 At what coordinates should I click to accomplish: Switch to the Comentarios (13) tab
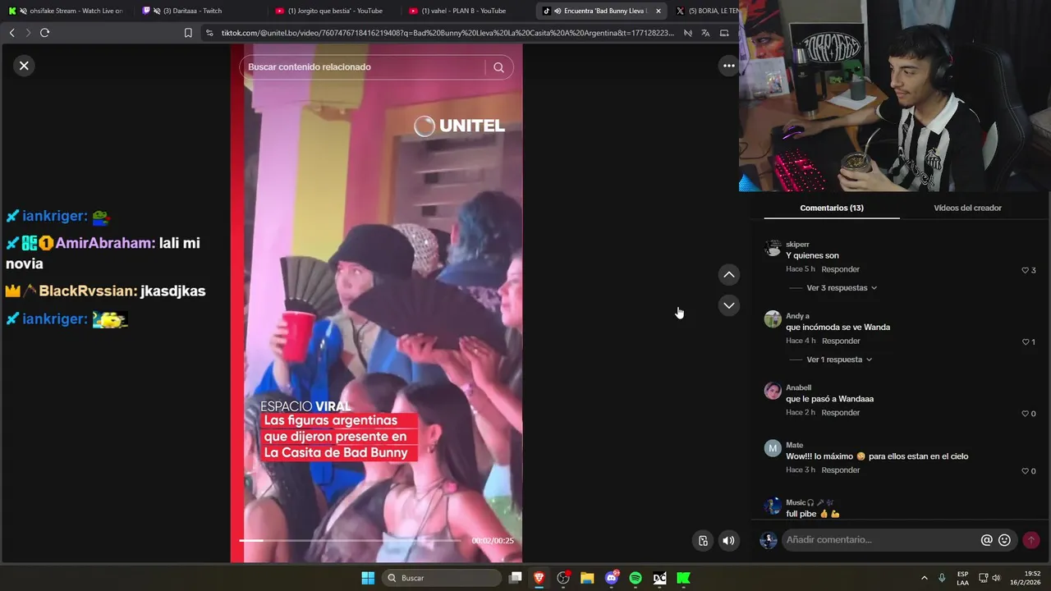[832, 208]
